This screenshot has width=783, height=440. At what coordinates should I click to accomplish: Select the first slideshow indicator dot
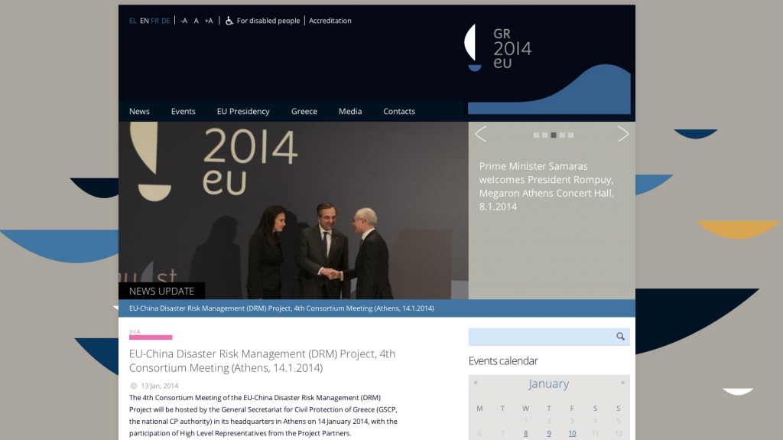[x=536, y=135]
